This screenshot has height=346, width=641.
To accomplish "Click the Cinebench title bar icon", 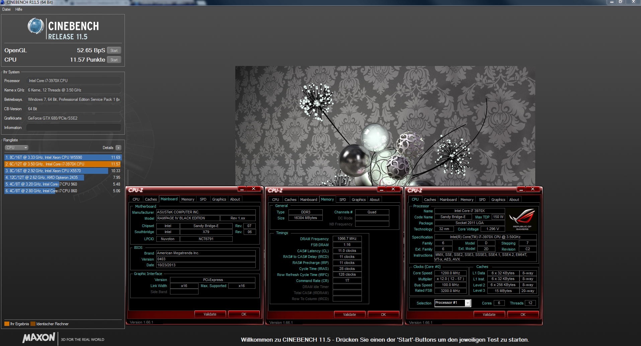I will point(3,2).
